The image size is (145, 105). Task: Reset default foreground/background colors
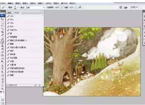pyautogui.click(x=1, y=92)
